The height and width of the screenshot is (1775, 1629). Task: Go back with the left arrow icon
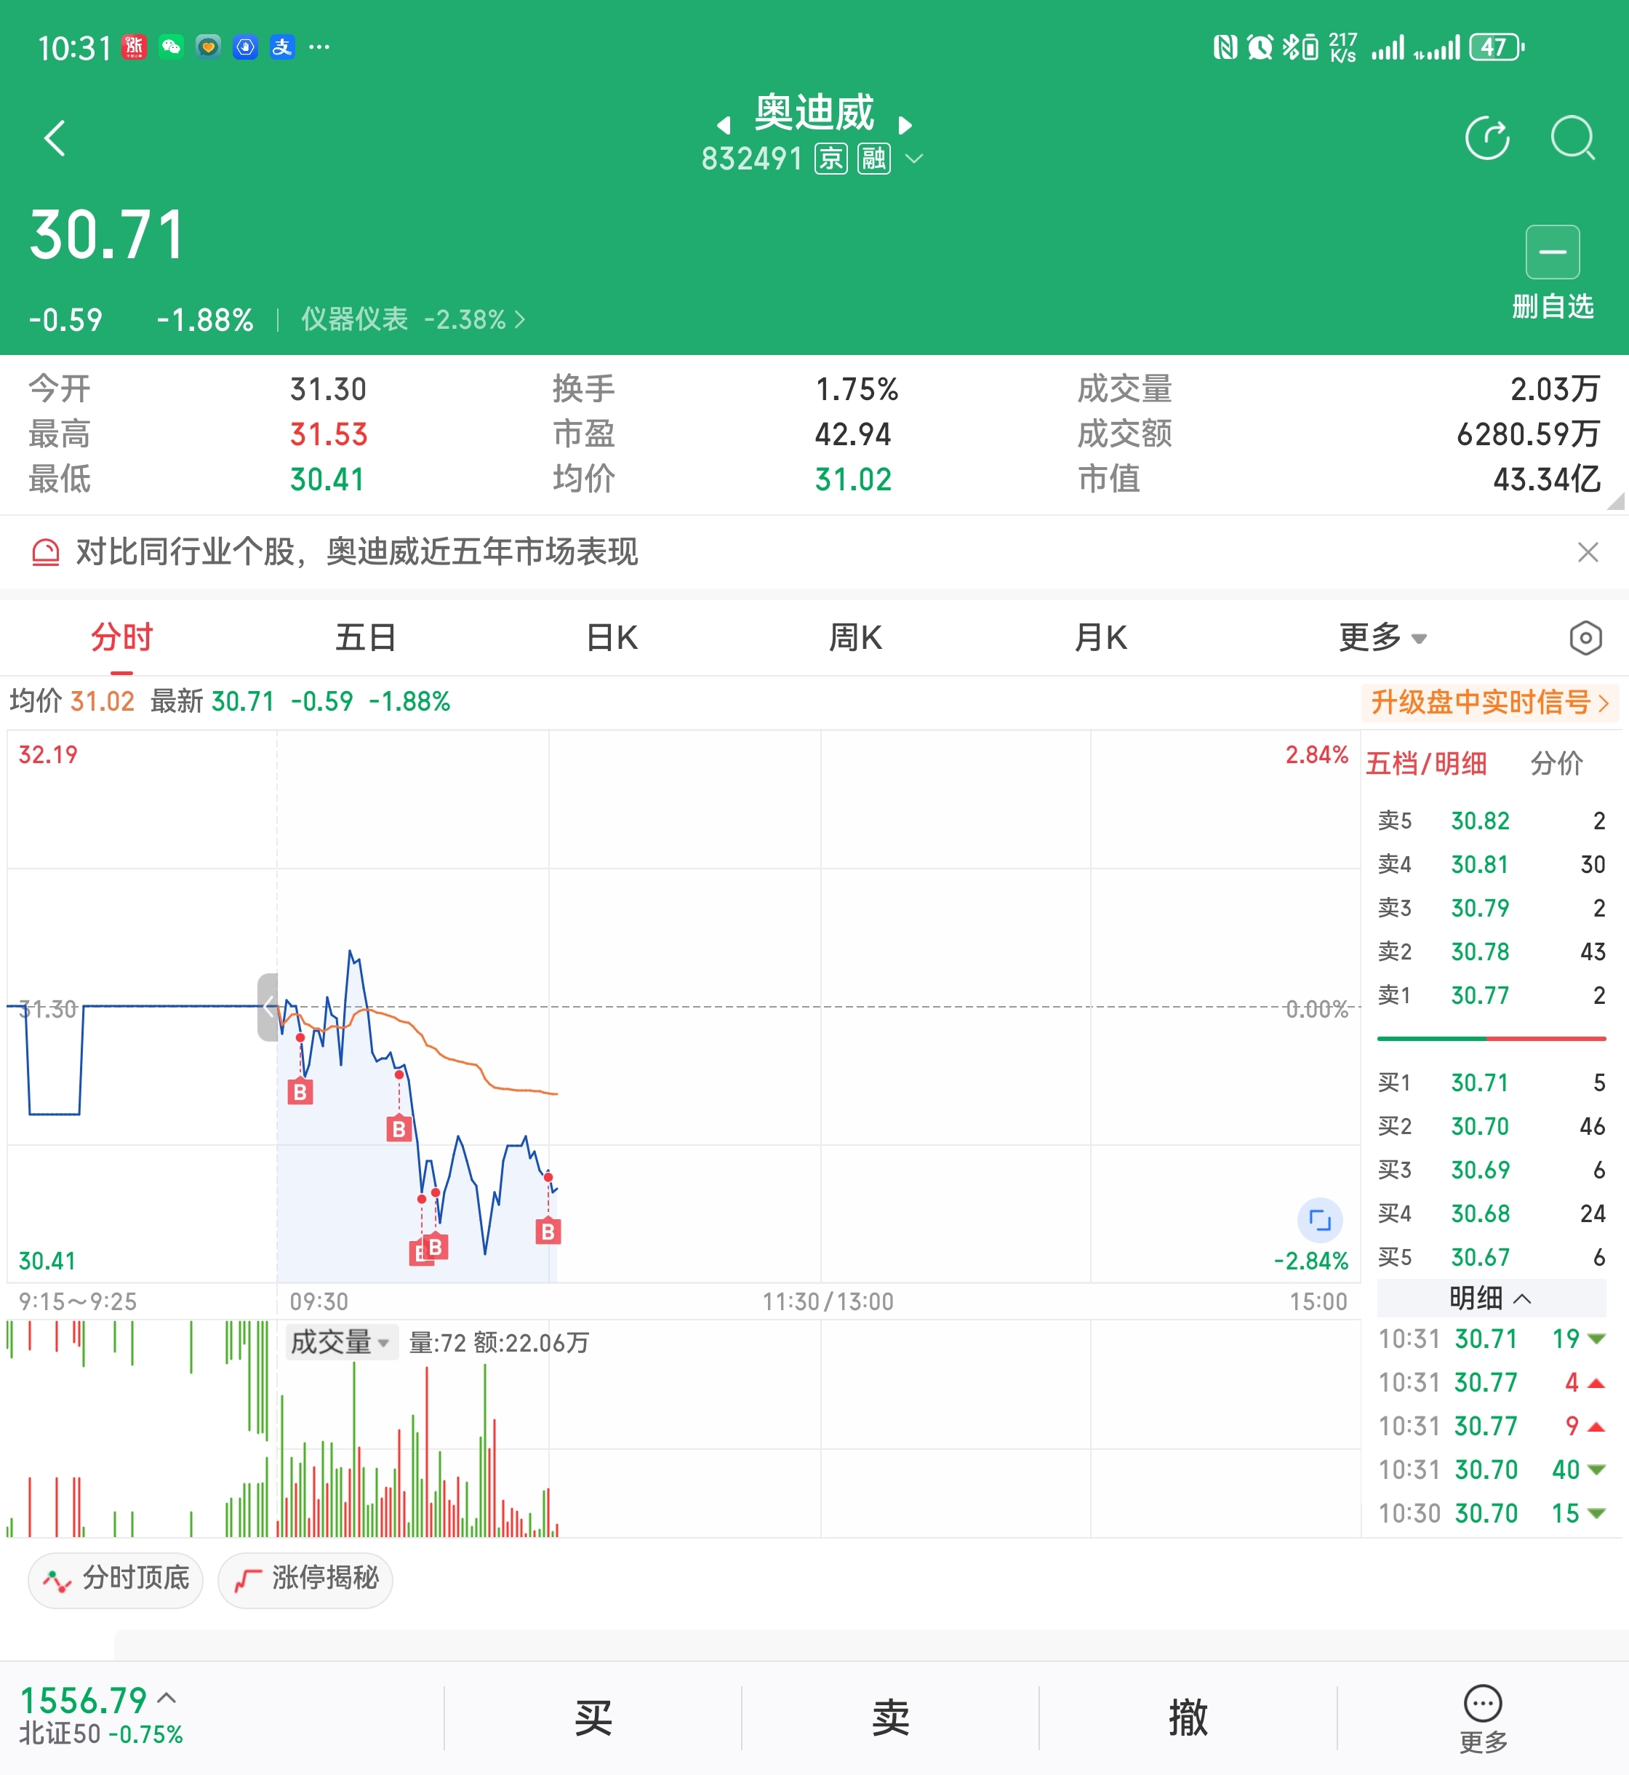coord(55,138)
